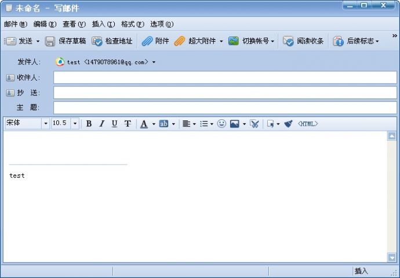Open the 插入 menu
Viewport: 400px width, 278px height.
(103, 24)
